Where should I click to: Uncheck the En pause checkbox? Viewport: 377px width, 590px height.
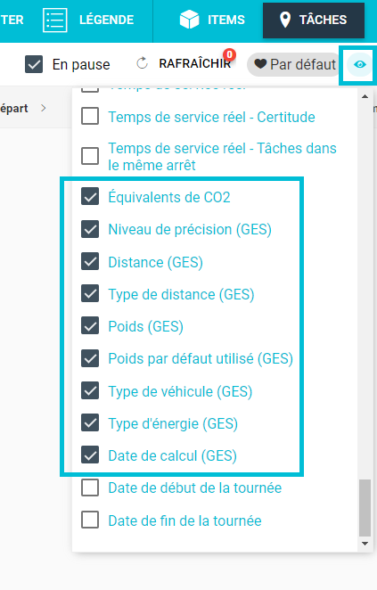pos(34,64)
